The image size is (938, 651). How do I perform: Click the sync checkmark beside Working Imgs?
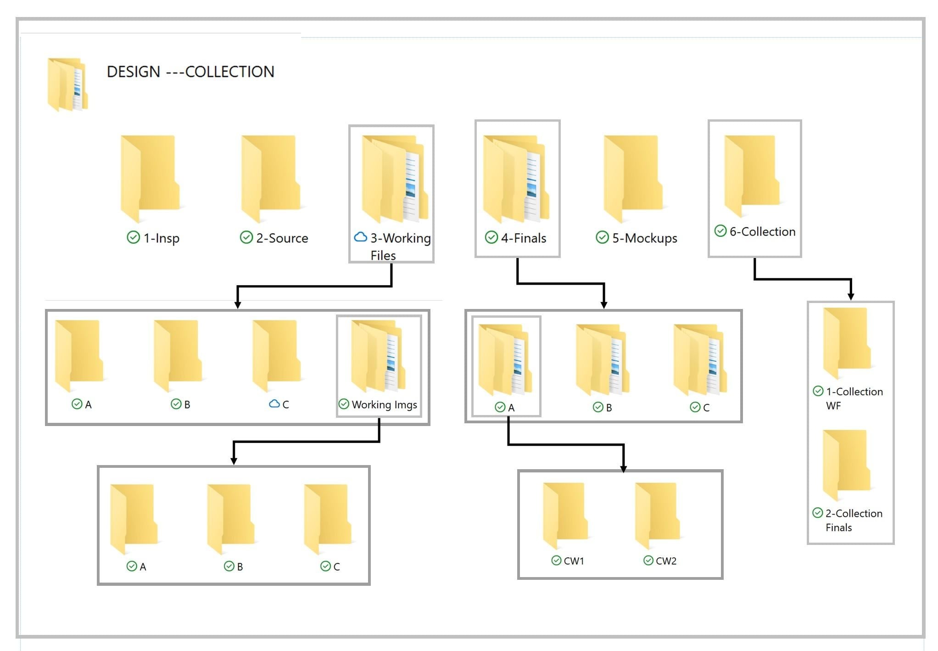tap(344, 404)
